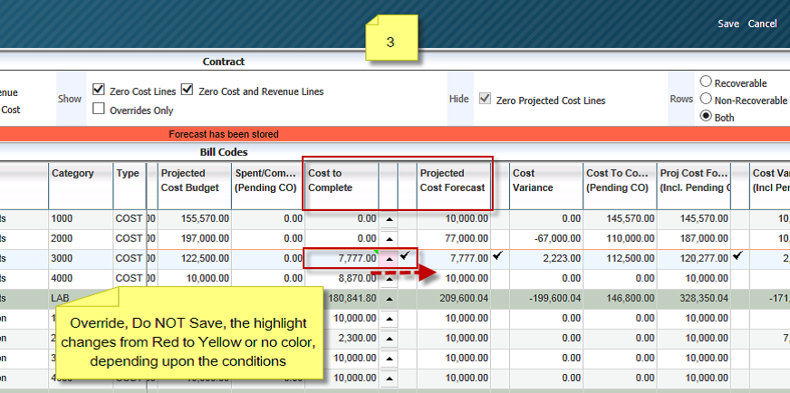Click the check mark after 120,277.00
This screenshot has height=393, width=790.
tap(737, 256)
